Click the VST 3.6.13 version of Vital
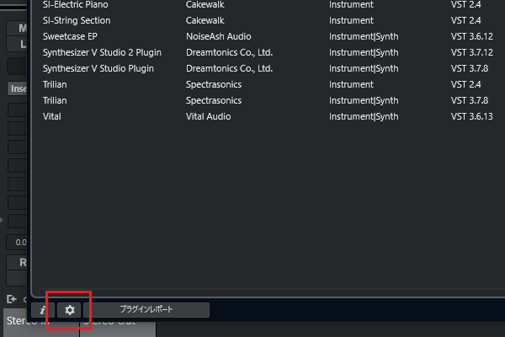 click(472, 116)
